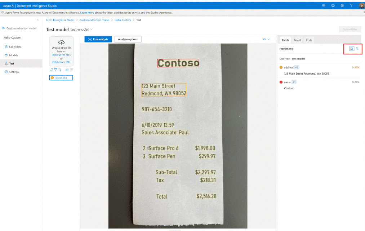Click the #1 badge next to address
Image resolution: width=365 pixels, height=231 pixels.
pyautogui.click(x=296, y=67)
